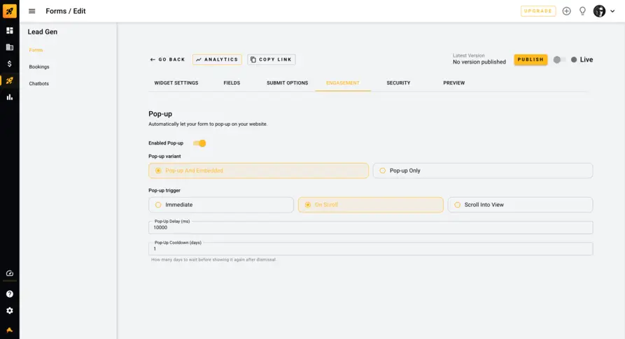Click the Pop-Up Delay (ms) field

tap(371, 227)
